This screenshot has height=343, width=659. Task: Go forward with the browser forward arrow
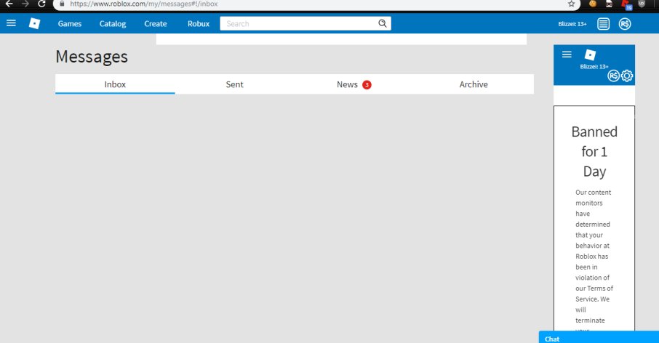pos(25,4)
